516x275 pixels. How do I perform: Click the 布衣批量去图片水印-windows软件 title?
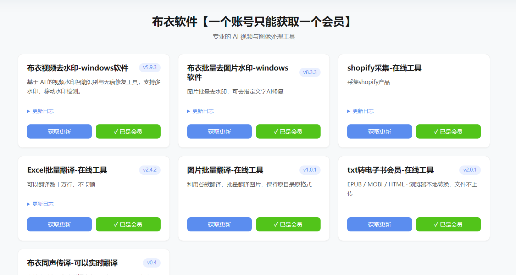point(238,72)
